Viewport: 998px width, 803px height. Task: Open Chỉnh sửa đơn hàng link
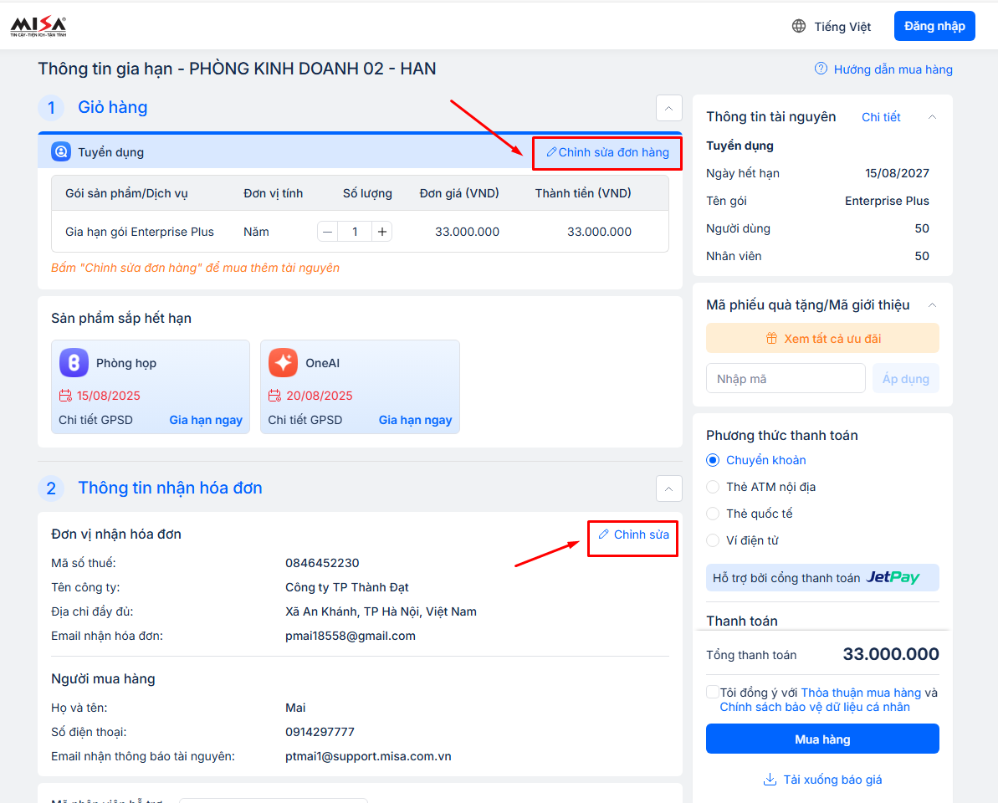point(607,152)
